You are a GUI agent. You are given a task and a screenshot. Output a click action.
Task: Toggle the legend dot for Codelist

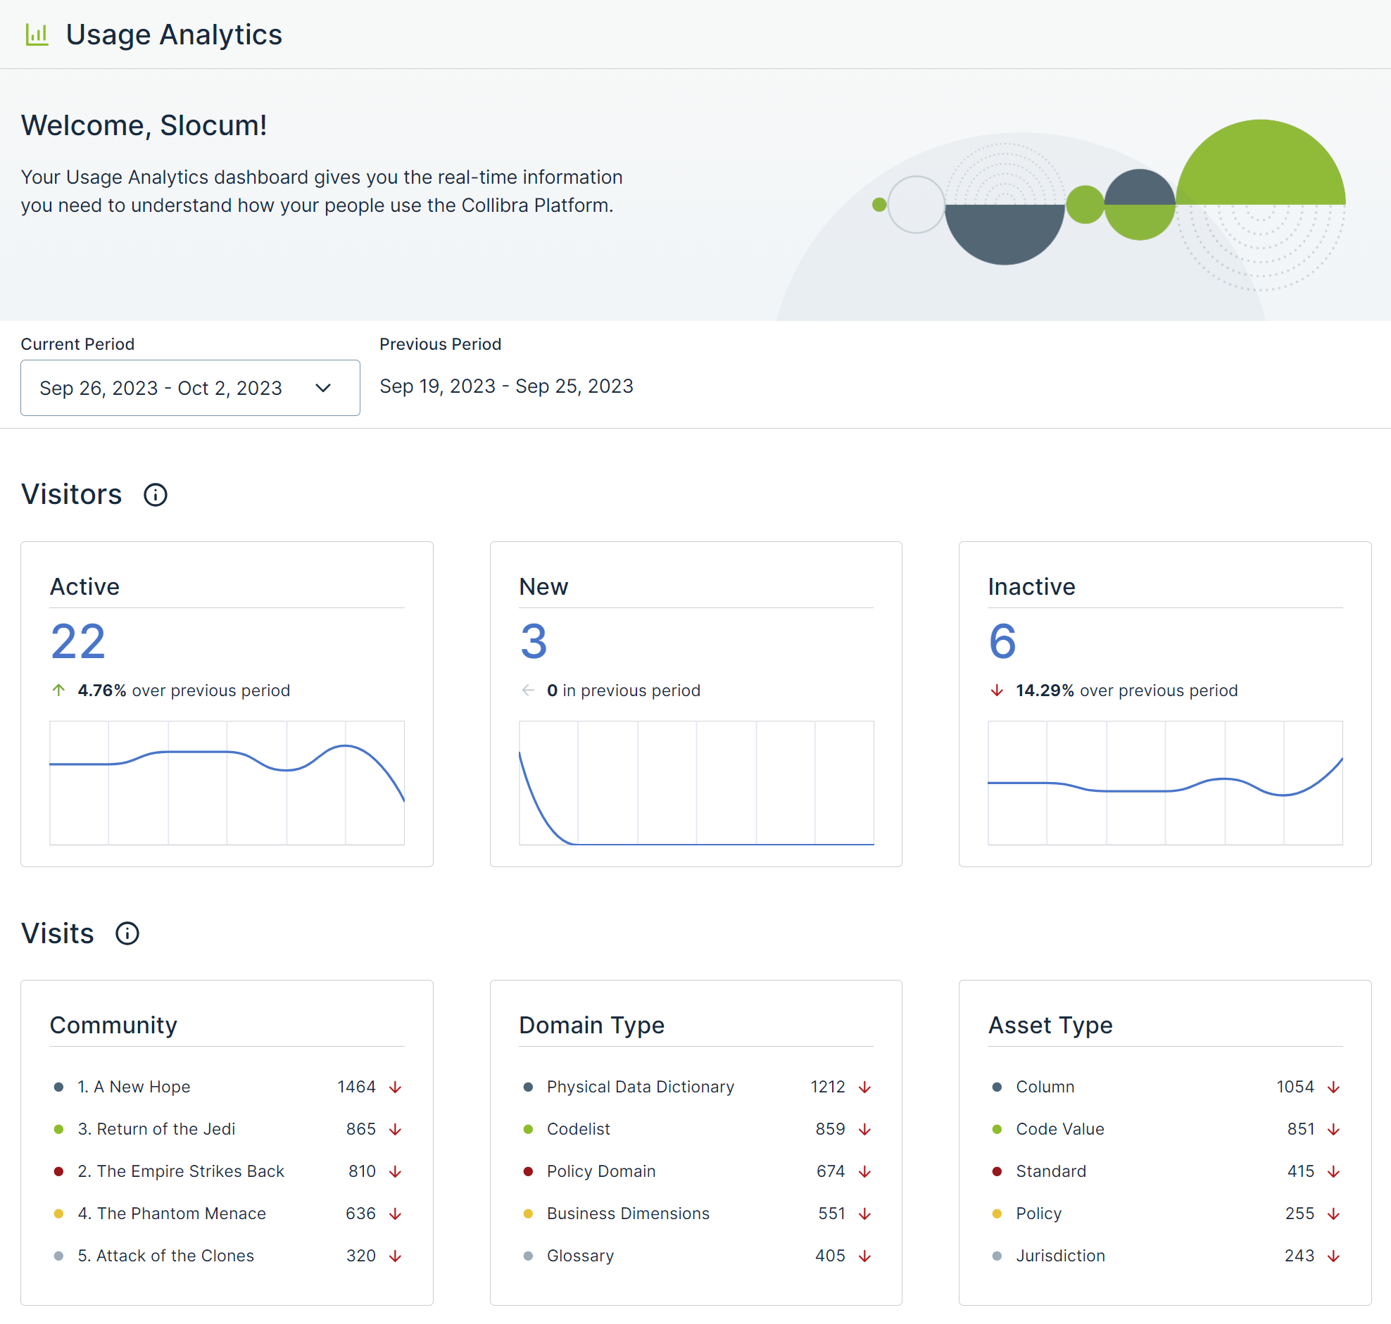528,1129
